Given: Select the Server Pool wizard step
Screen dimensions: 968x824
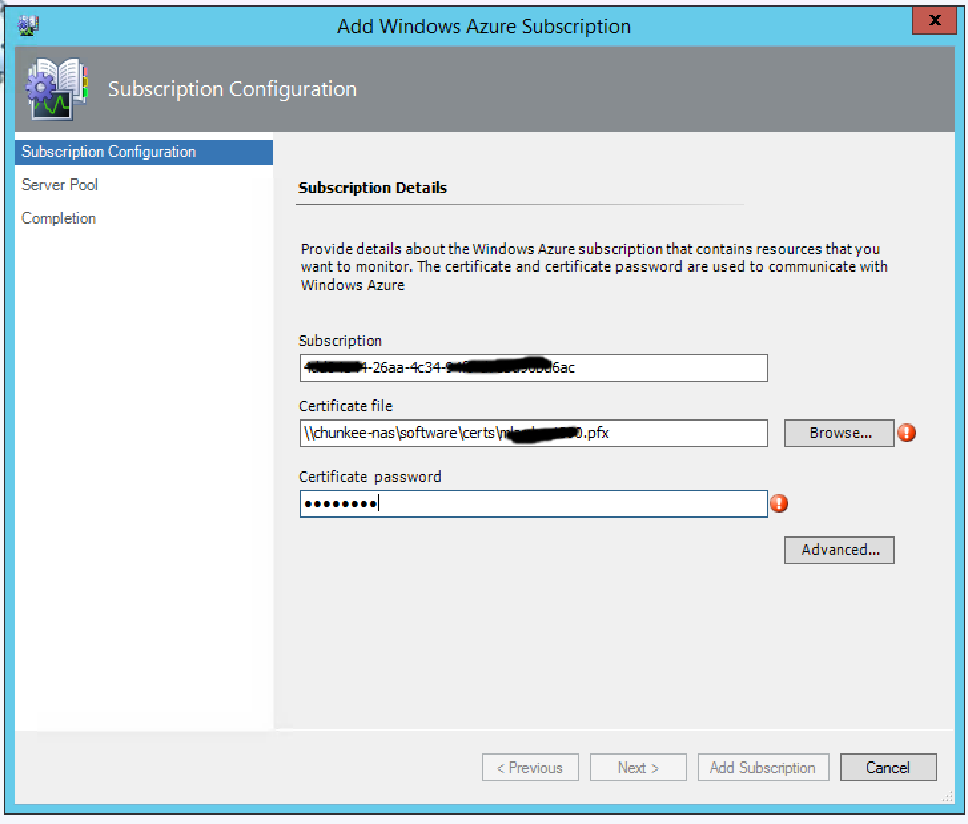Looking at the screenshot, I should (59, 185).
